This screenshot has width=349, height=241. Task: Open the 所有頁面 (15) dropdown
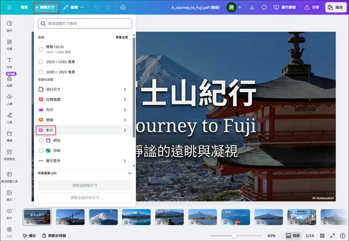85,173
